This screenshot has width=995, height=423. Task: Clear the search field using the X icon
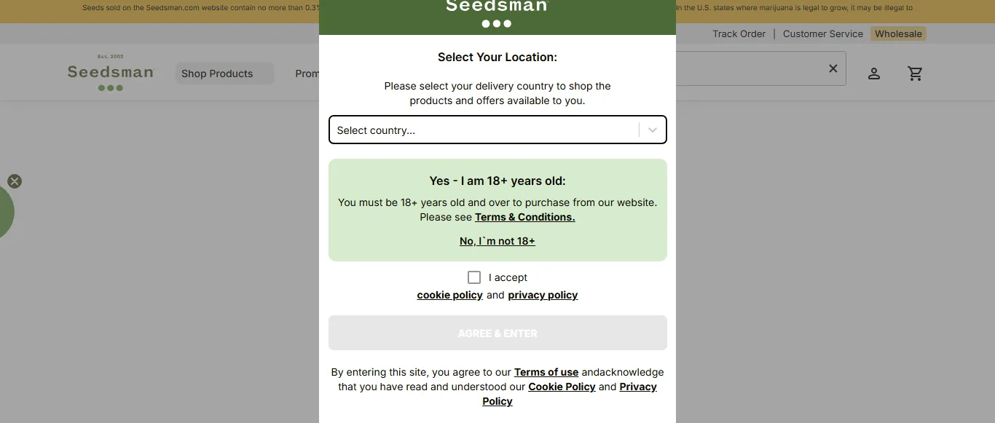pyautogui.click(x=833, y=68)
